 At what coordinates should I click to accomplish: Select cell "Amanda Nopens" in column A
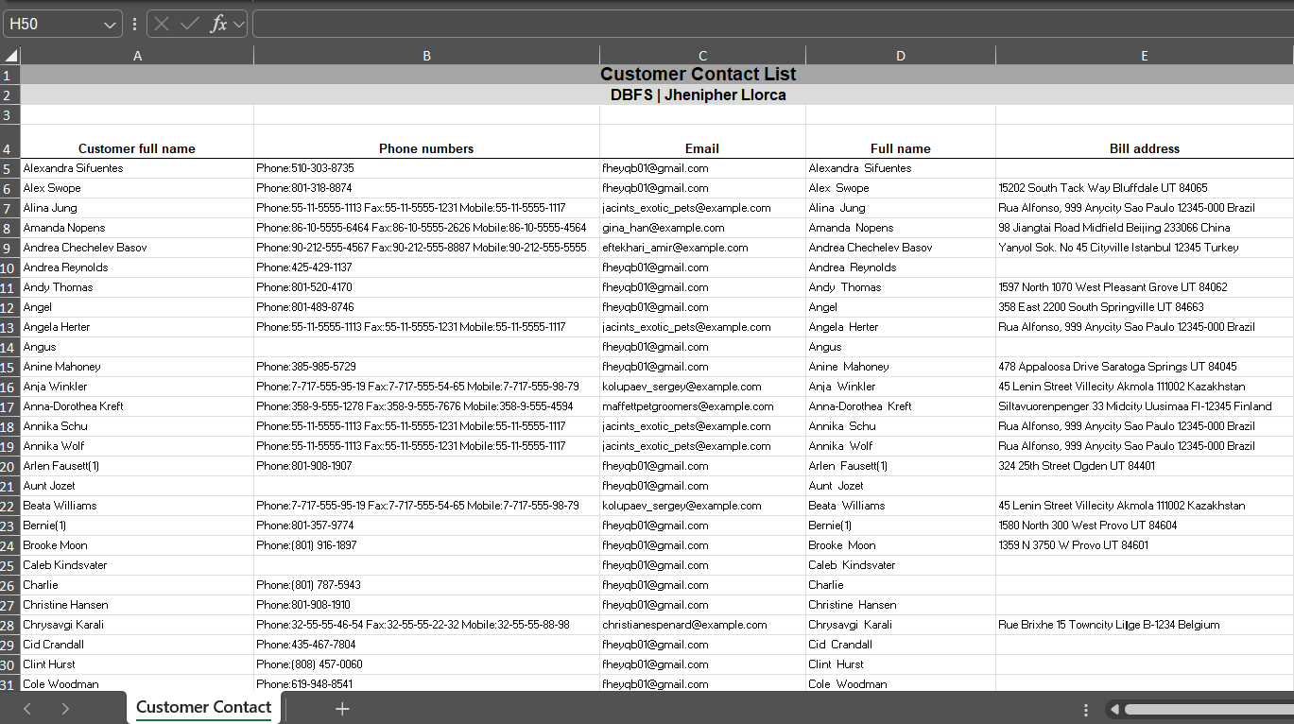[x=137, y=228]
